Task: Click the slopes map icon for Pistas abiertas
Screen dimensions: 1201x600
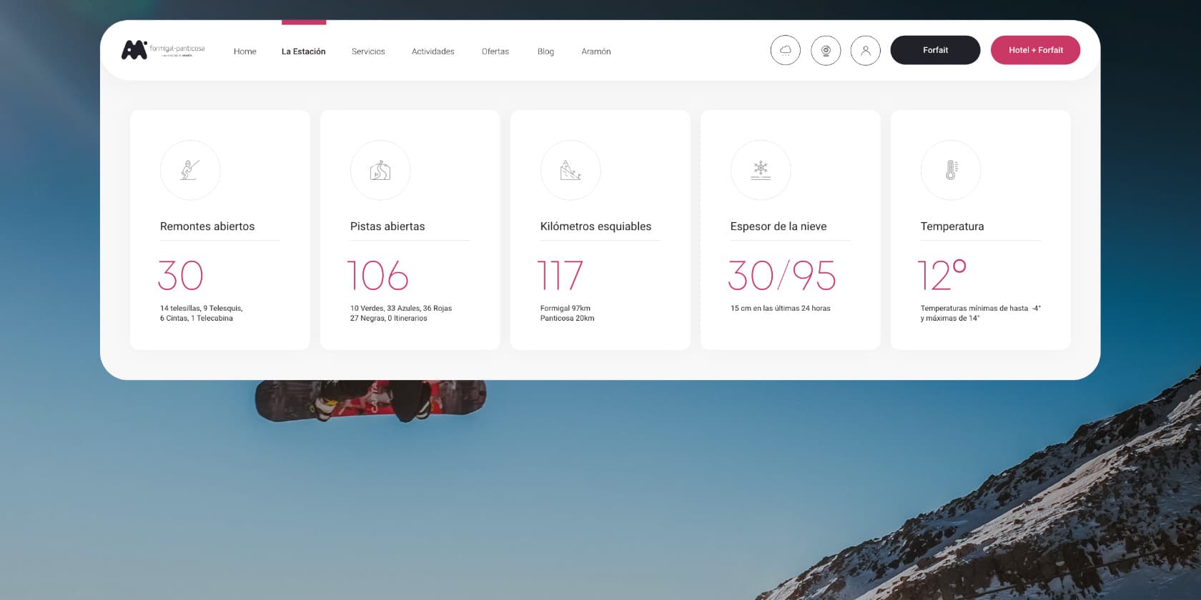Action: point(380,170)
